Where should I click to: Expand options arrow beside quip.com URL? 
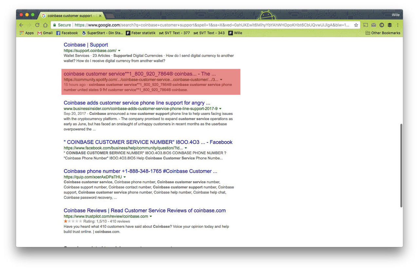125,177
